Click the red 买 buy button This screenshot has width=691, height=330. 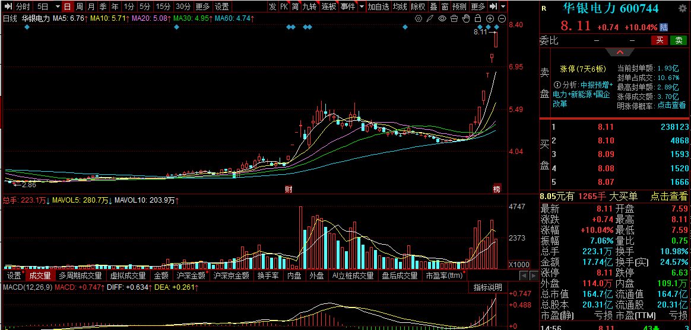click(660, 40)
